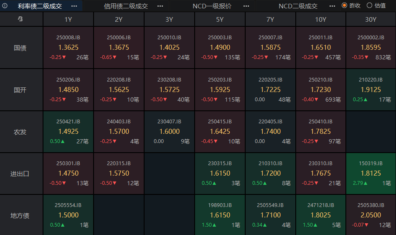The width and height of the screenshot is (396, 235).
Task: Open bond 250421.IB cell
Action: point(68,132)
